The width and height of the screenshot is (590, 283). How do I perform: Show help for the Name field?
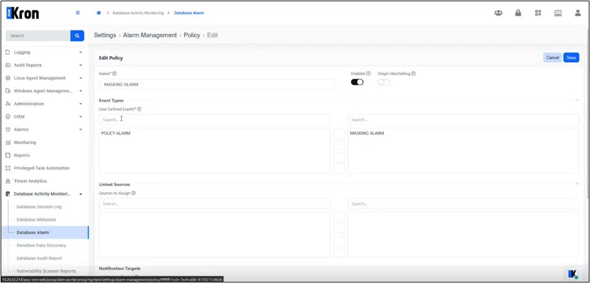(115, 74)
